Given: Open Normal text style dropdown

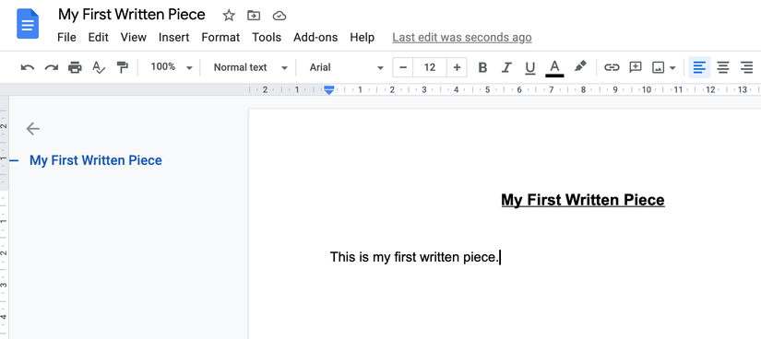Looking at the screenshot, I should (x=250, y=67).
